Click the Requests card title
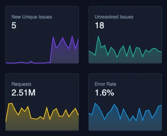 tap(21, 84)
